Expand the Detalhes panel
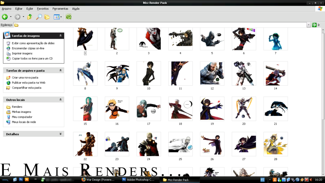Image resolution: width=325 pixels, height=183 pixels. [x=61, y=134]
